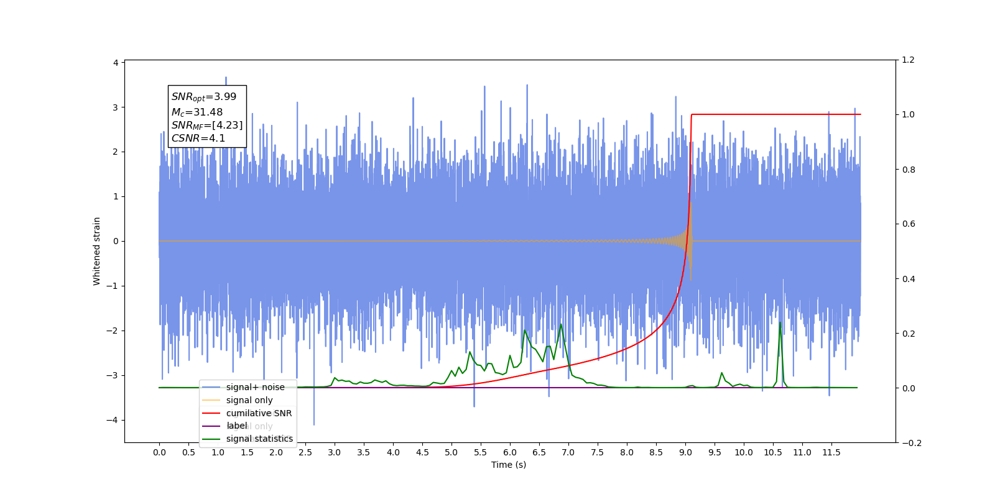This screenshot has height=497, width=995.
Task: Click left y-axis tick label 4
Action: coord(116,63)
